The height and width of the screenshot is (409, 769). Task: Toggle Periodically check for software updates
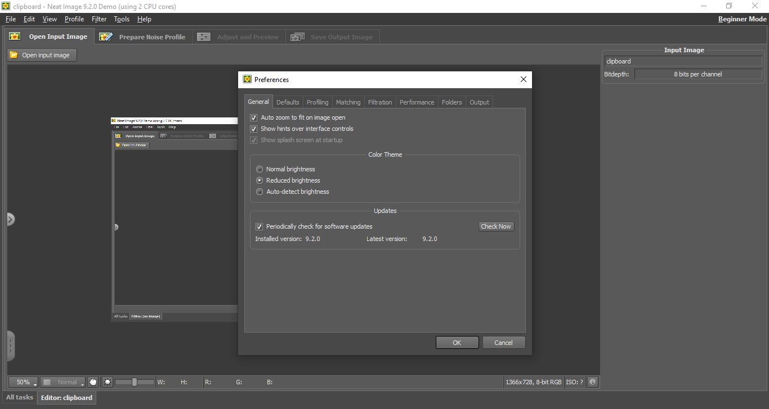(x=259, y=226)
